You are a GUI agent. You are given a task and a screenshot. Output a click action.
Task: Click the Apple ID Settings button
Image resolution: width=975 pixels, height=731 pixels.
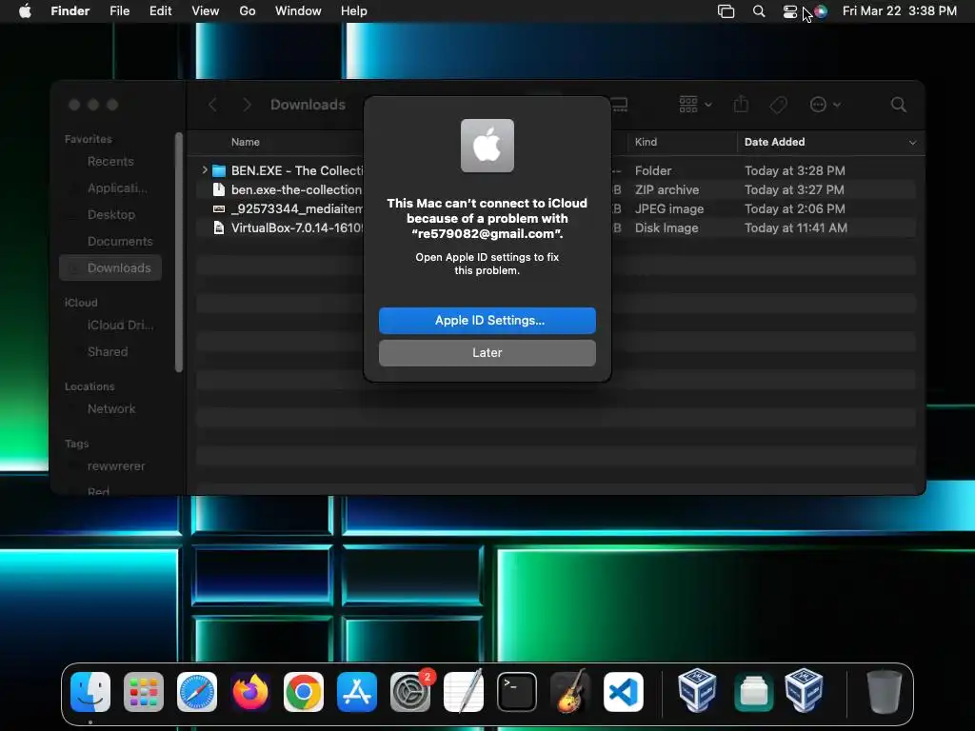point(487,320)
